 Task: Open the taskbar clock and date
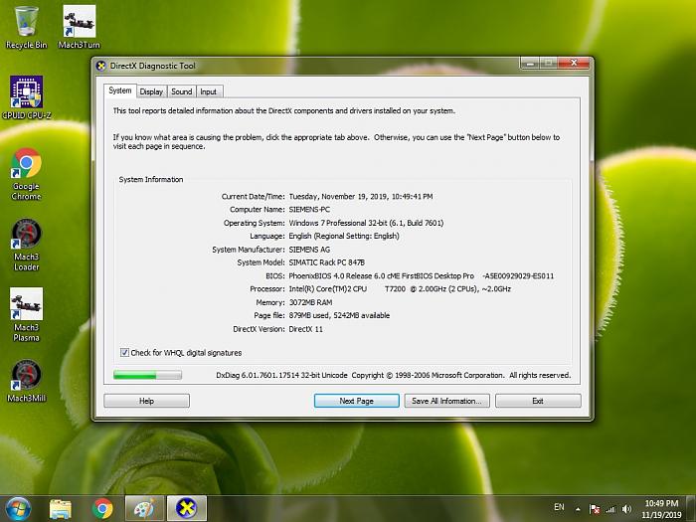tap(661, 509)
